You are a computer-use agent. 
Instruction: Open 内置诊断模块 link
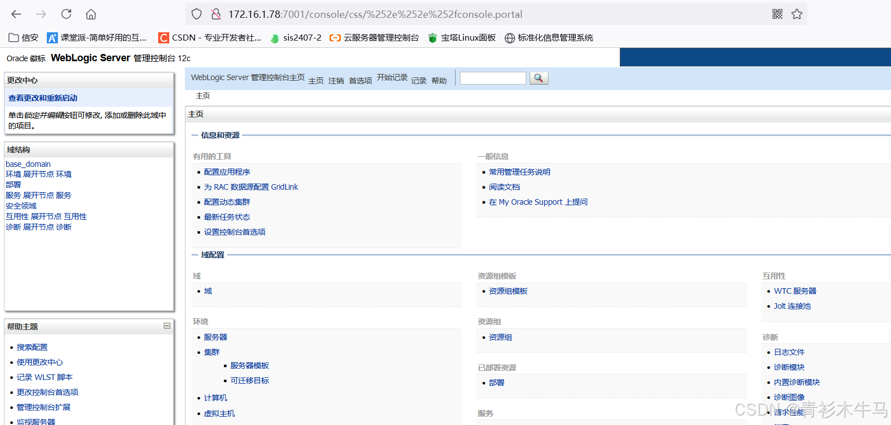point(797,382)
